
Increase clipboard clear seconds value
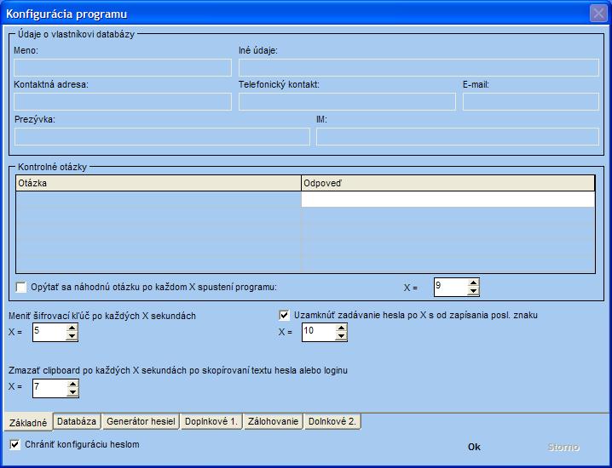(72, 385)
